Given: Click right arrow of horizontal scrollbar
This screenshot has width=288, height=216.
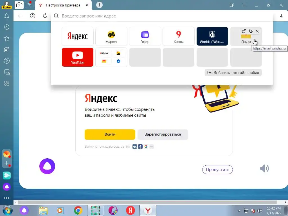Looking at the screenshot, I should click(x=286, y=202).
